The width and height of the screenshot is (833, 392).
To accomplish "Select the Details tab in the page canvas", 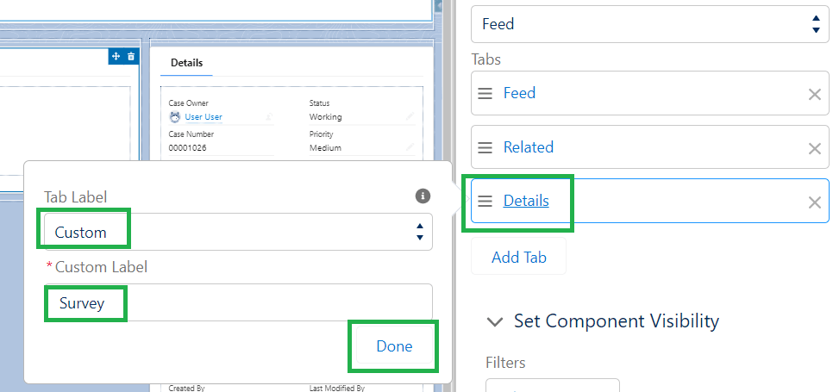I will 186,63.
